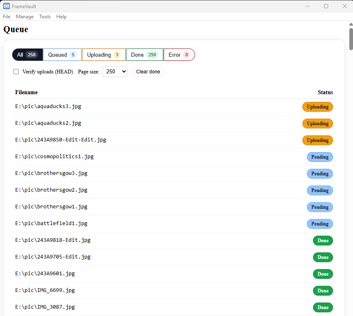Select the Uploading filter tab
Screen dimensions: 353x316
pos(104,55)
